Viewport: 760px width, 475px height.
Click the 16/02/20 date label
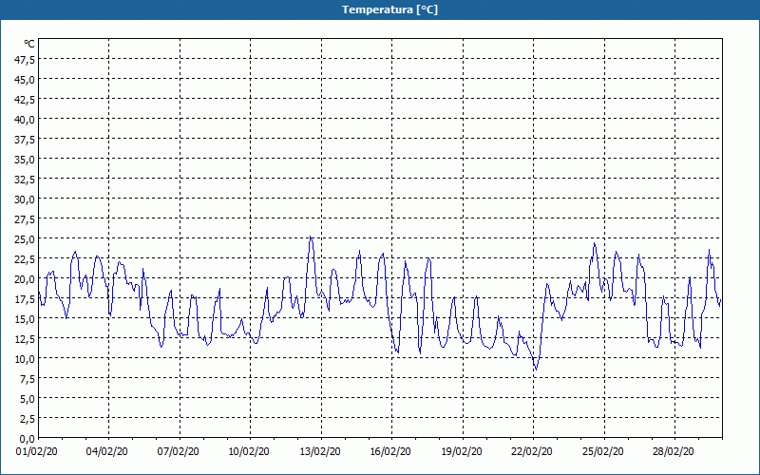point(390,452)
